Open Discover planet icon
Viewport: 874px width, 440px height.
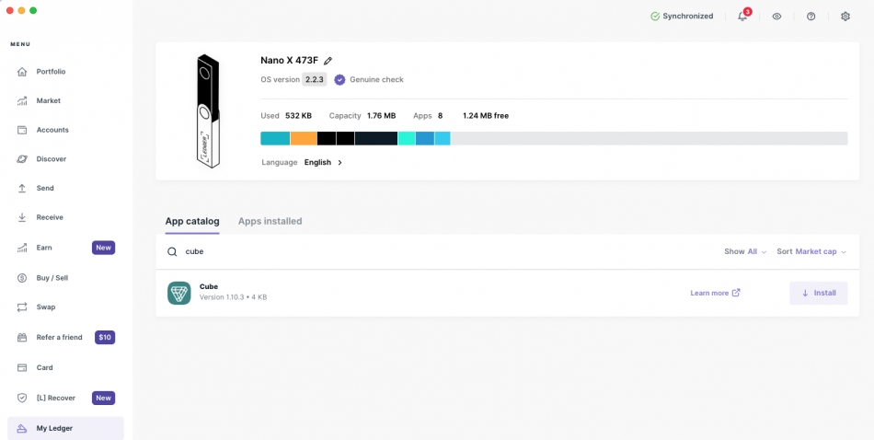pos(22,159)
